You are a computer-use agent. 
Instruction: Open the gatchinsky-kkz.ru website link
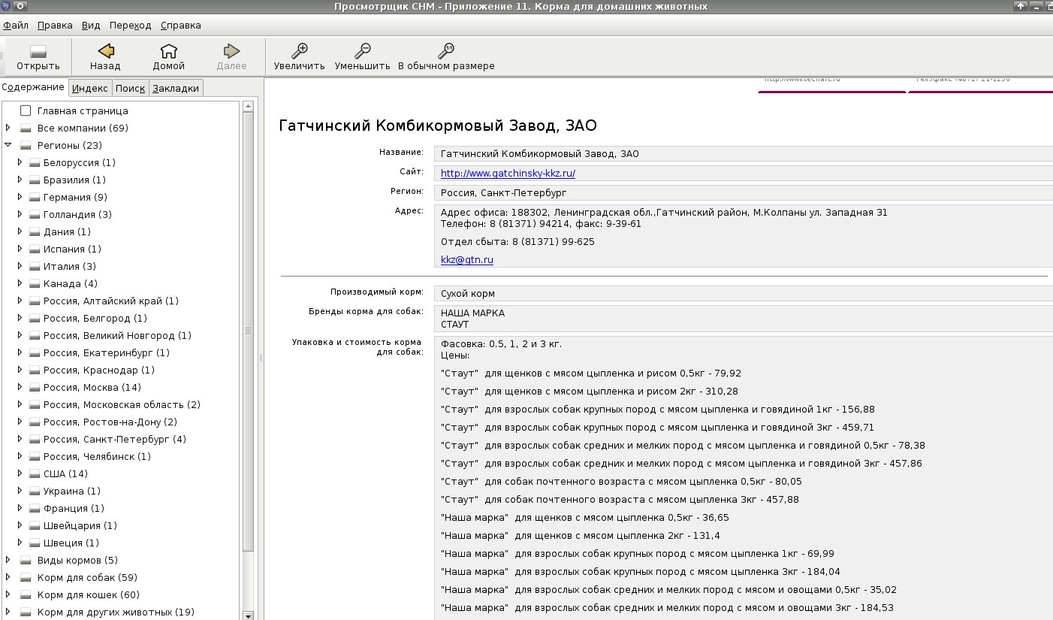(x=508, y=173)
